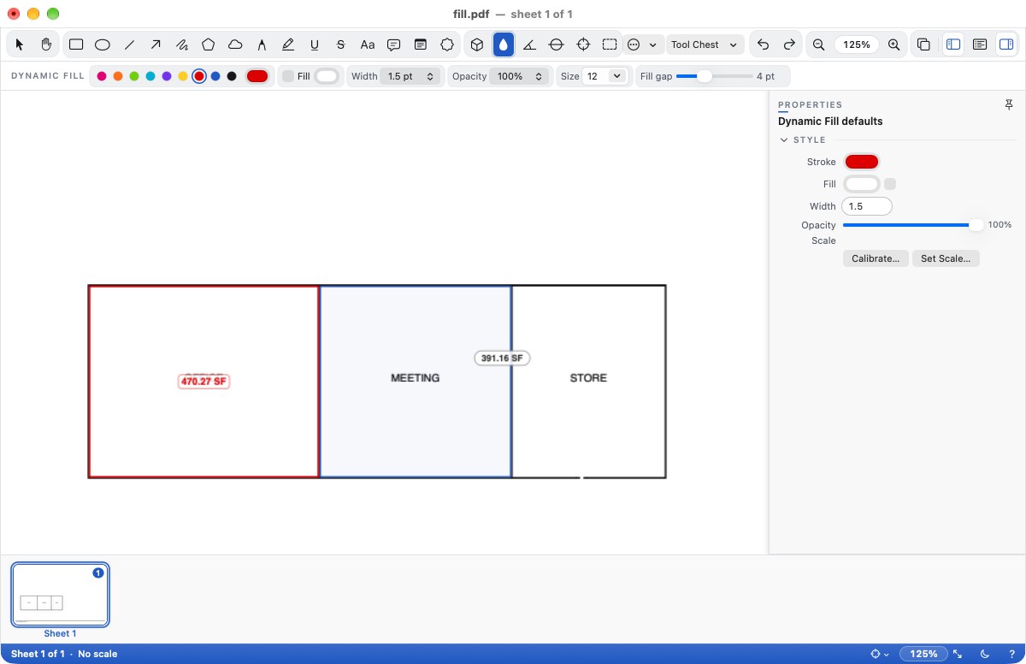
Task: Click the Dynamic Fill droplet tool
Action: [504, 44]
